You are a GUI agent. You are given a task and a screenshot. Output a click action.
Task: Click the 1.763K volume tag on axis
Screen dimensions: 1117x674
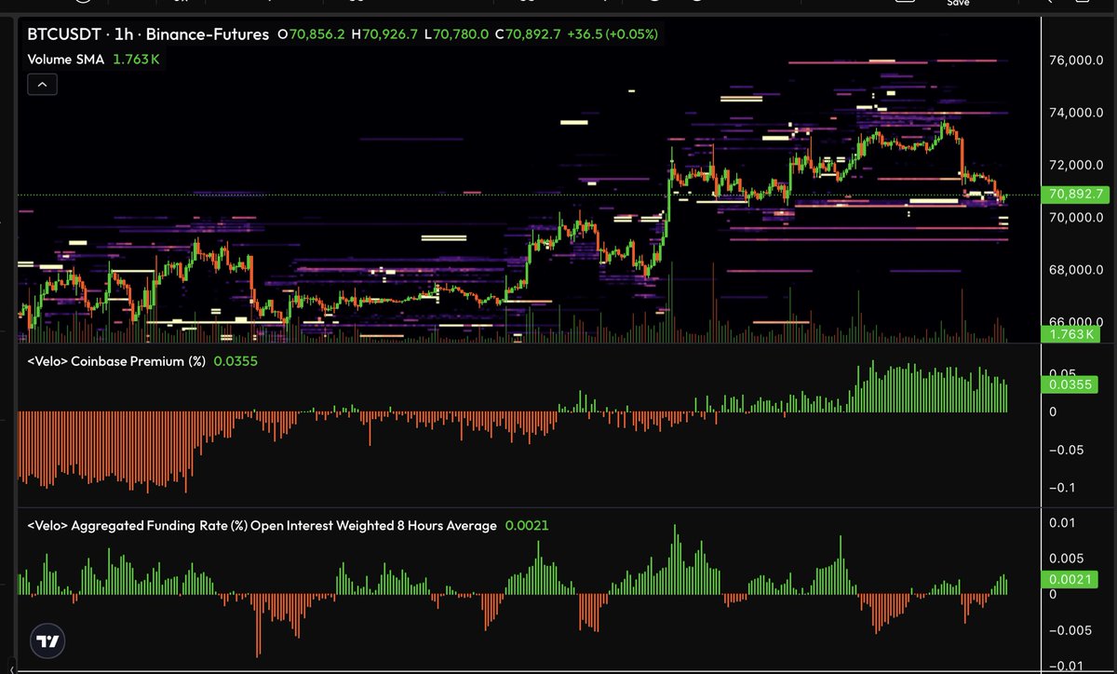coord(1070,334)
